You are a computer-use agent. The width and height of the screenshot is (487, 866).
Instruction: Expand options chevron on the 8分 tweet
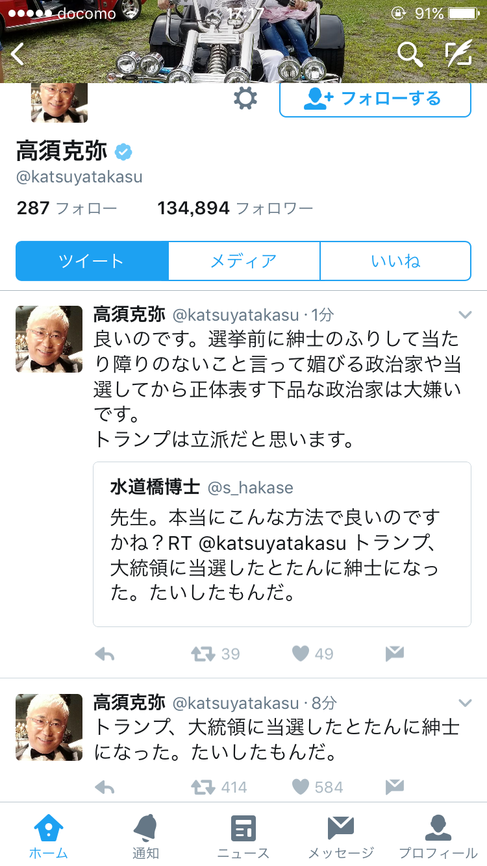465,703
